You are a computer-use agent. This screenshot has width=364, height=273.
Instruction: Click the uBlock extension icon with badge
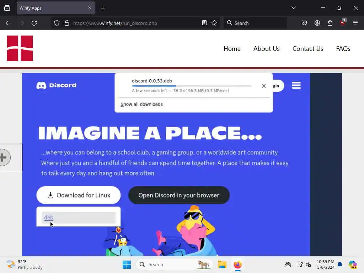pos(343,22)
